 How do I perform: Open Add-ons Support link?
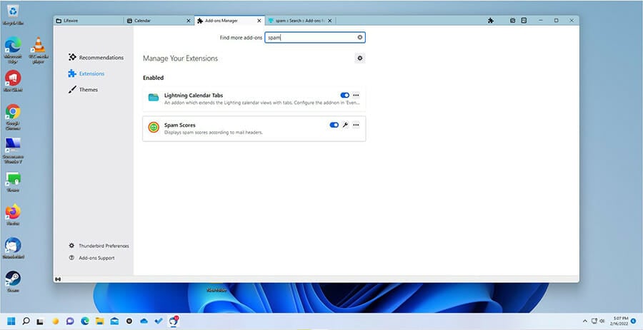(x=92, y=258)
